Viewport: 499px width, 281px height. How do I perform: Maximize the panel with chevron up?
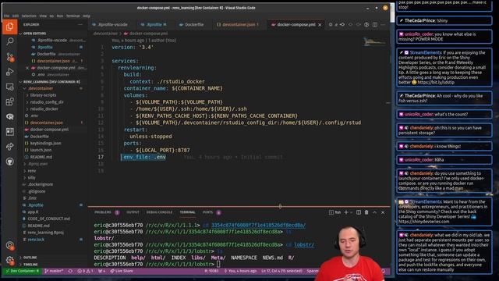tap(374, 212)
